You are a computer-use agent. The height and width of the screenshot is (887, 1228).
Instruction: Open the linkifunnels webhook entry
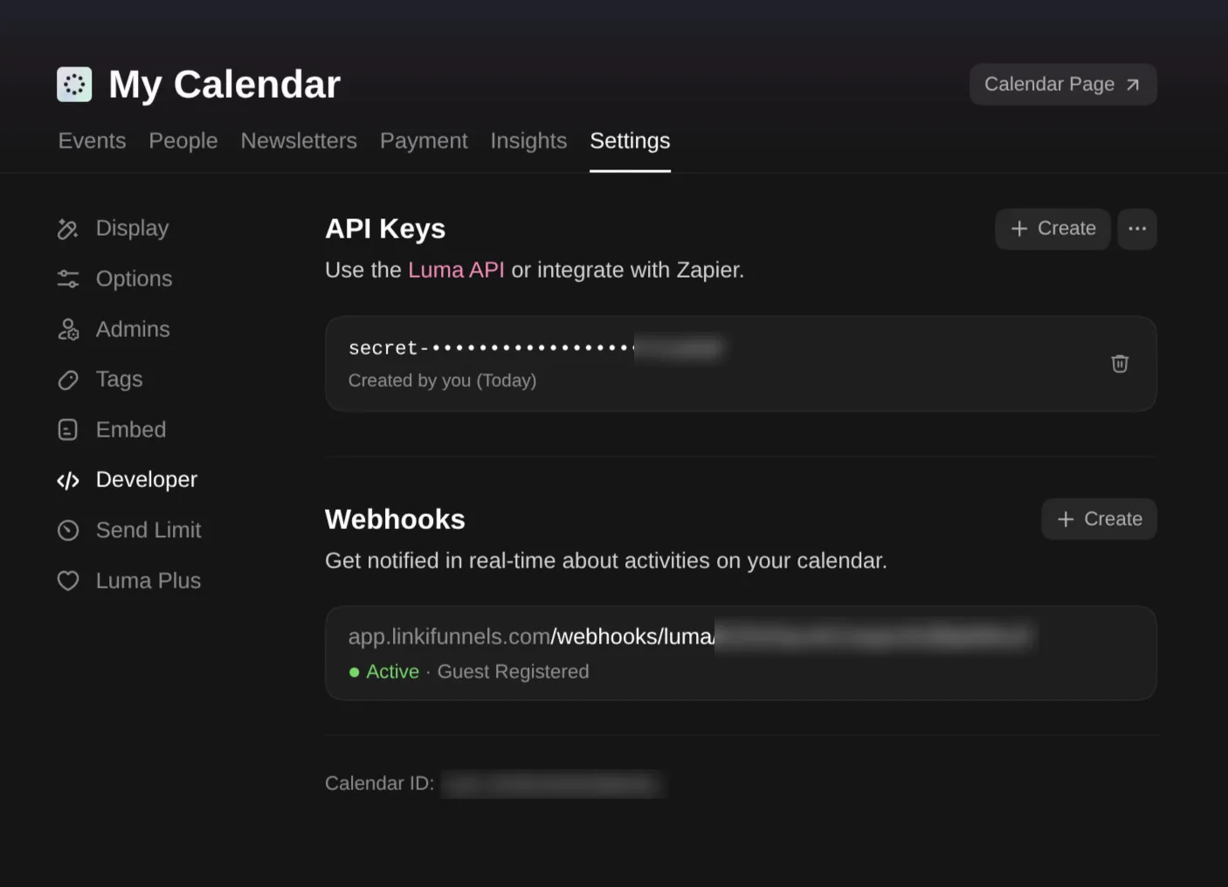tap(741, 653)
